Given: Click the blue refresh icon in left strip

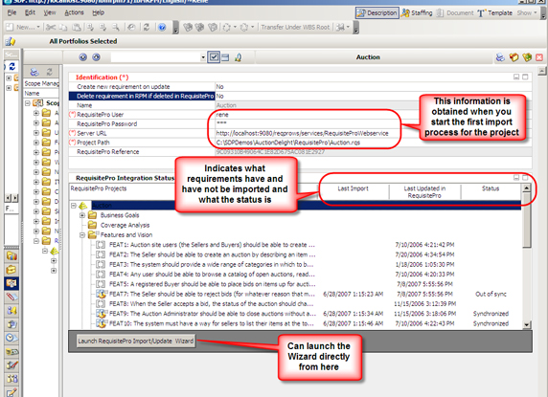Looking at the screenshot, I should click(11, 66).
